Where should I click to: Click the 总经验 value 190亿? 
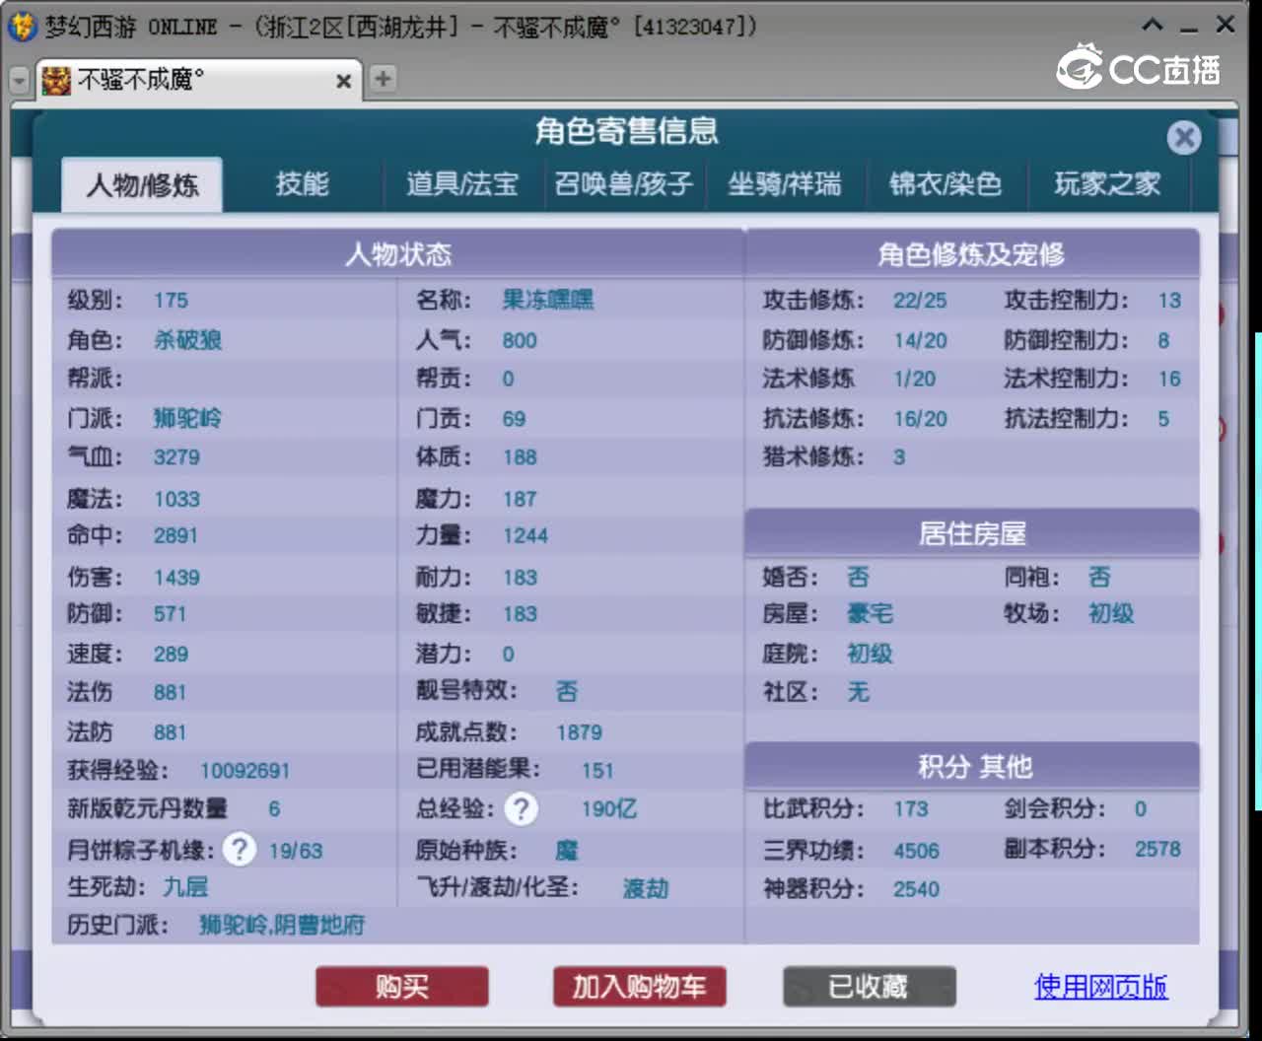(609, 809)
